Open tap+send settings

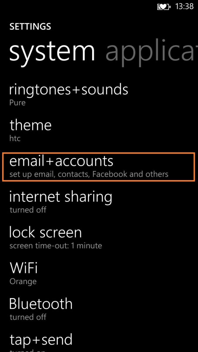click(x=99, y=342)
